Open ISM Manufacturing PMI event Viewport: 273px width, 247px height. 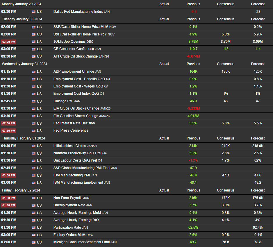75,175
